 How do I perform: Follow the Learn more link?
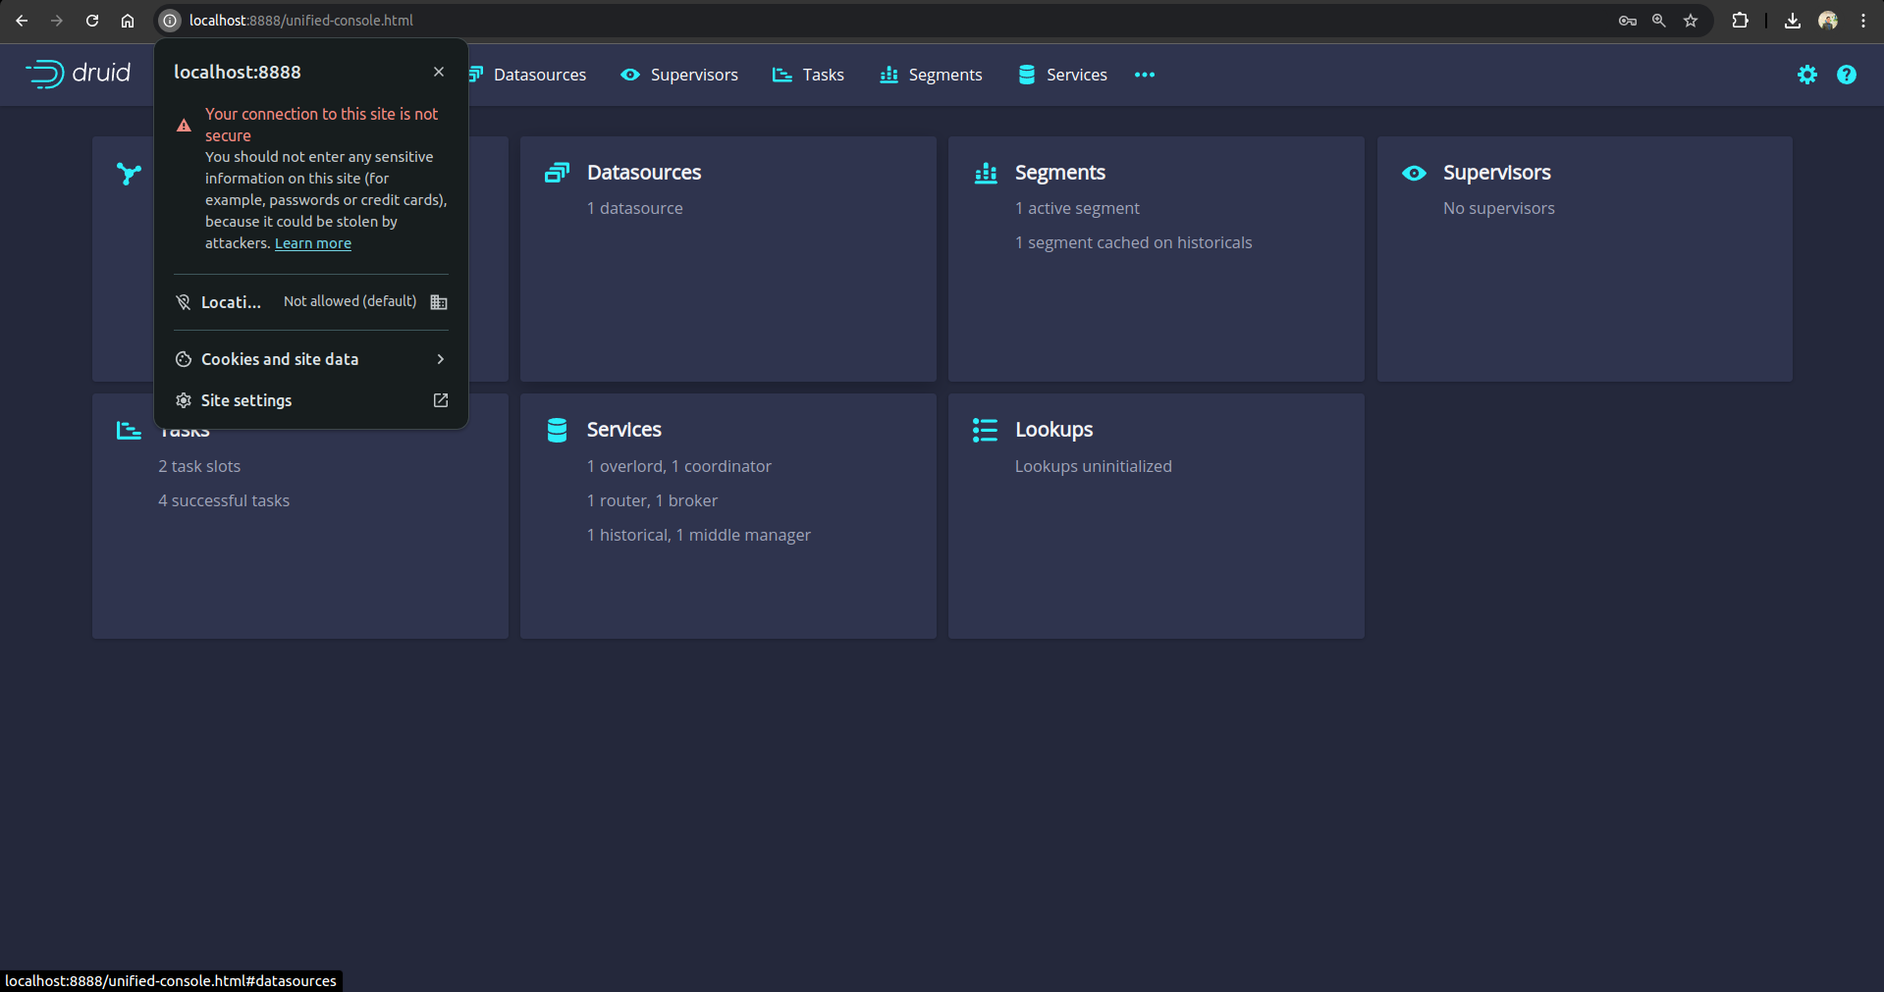(312, 243)
